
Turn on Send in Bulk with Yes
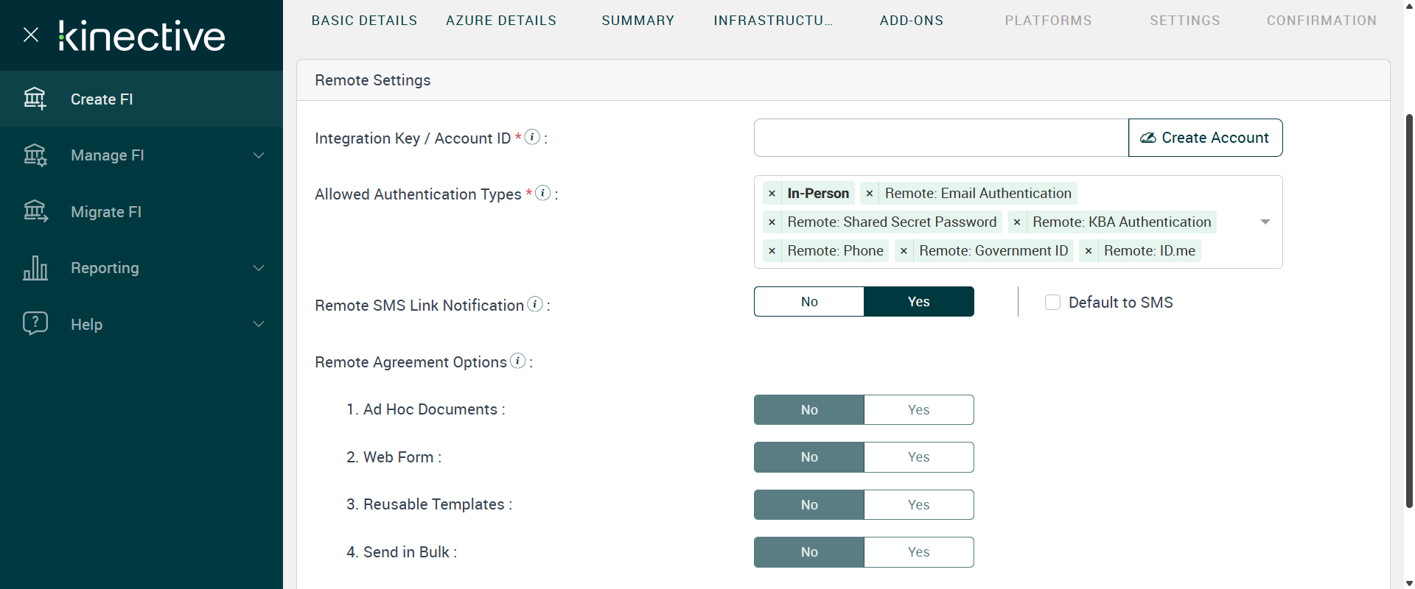pos(918,552)
